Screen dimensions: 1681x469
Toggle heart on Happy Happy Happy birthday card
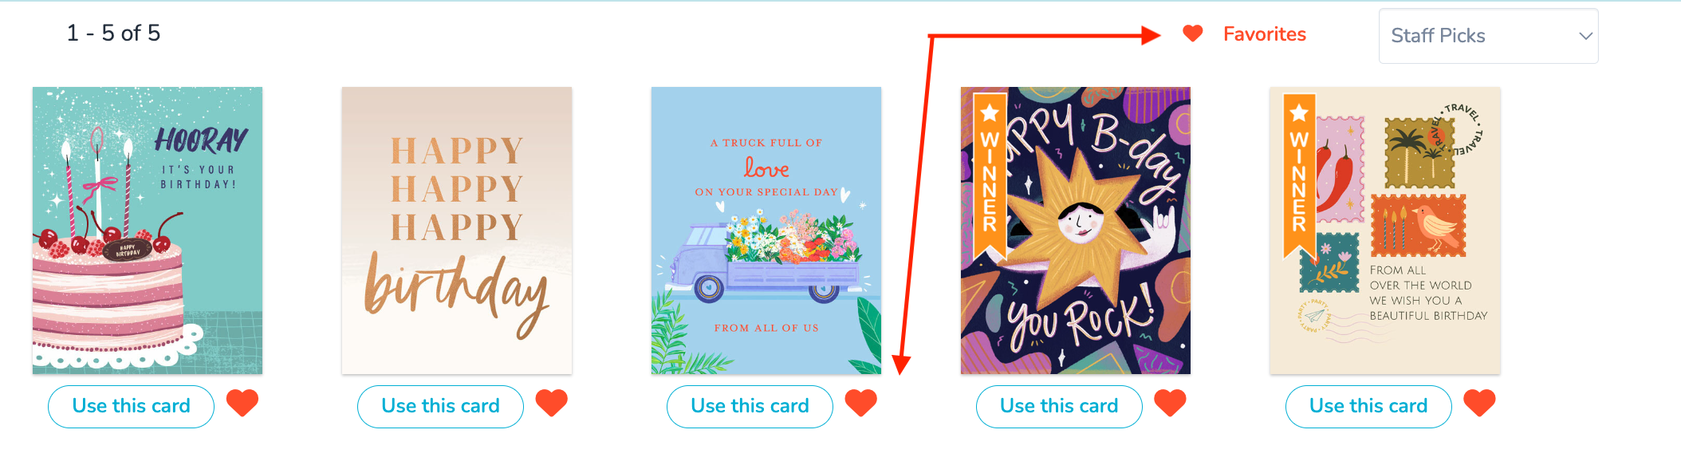point(552,404)
